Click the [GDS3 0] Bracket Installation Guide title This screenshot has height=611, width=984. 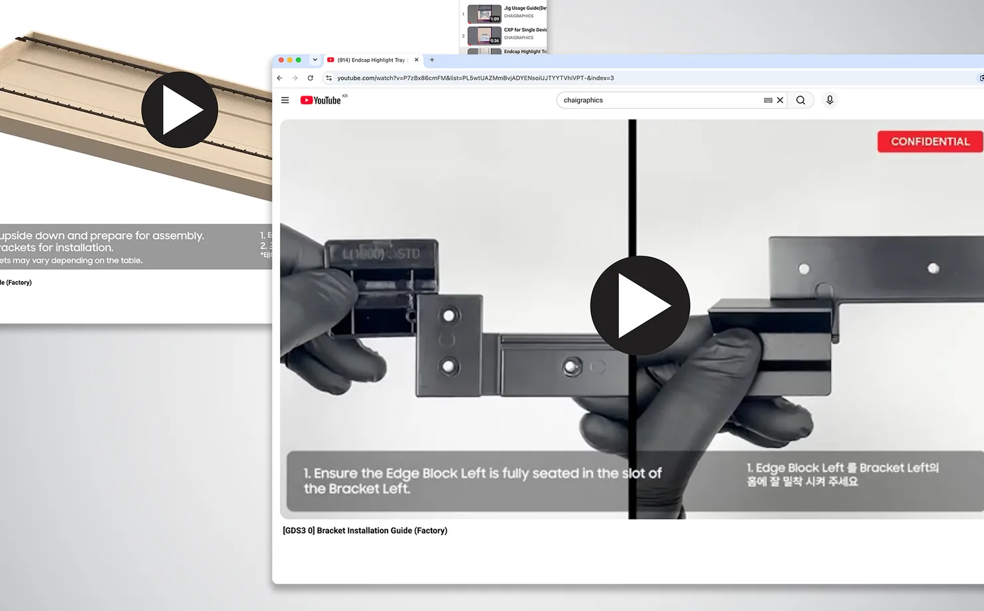(x=365, y=531)
